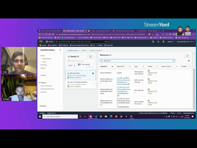Open the Privacy footer link
The image size is (197, 148).
tap(173, 113)
